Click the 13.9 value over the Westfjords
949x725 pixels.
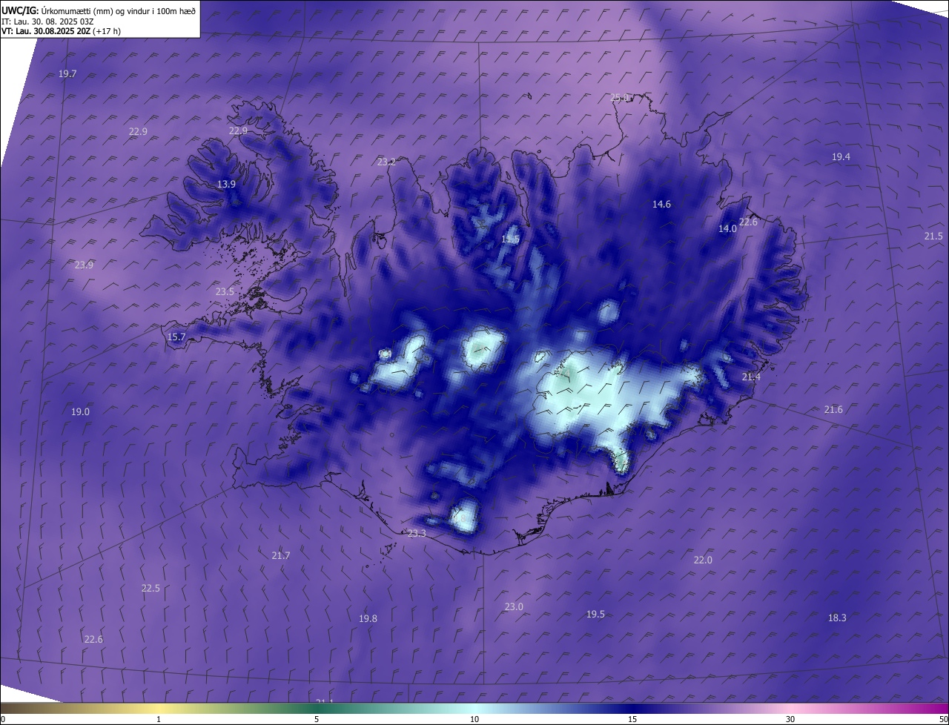(226, 185)
